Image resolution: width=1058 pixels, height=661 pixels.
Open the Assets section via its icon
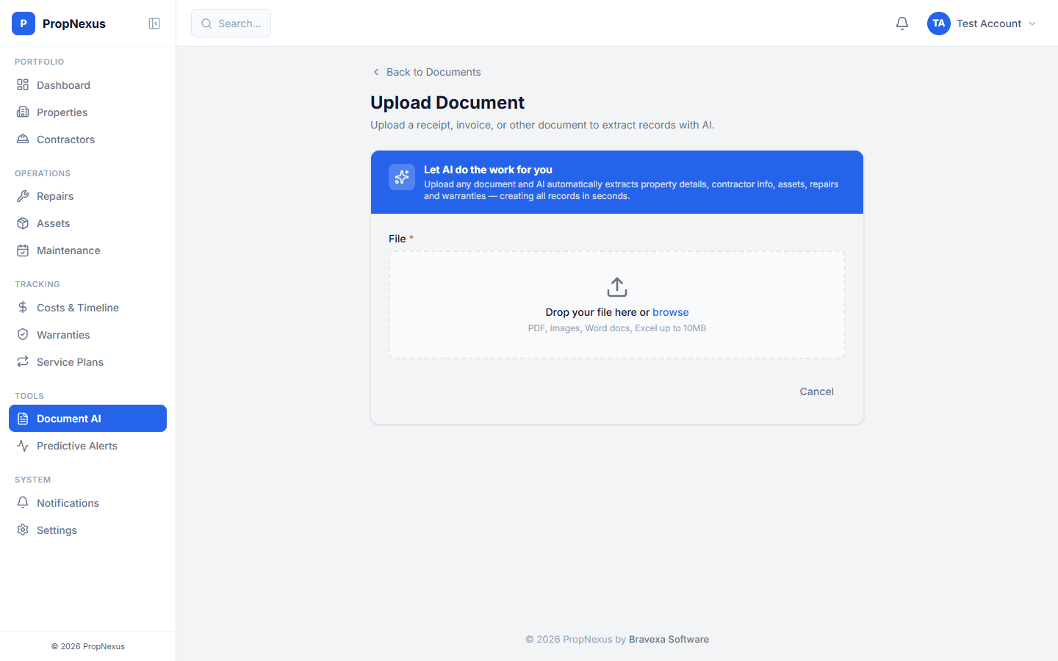23,223
